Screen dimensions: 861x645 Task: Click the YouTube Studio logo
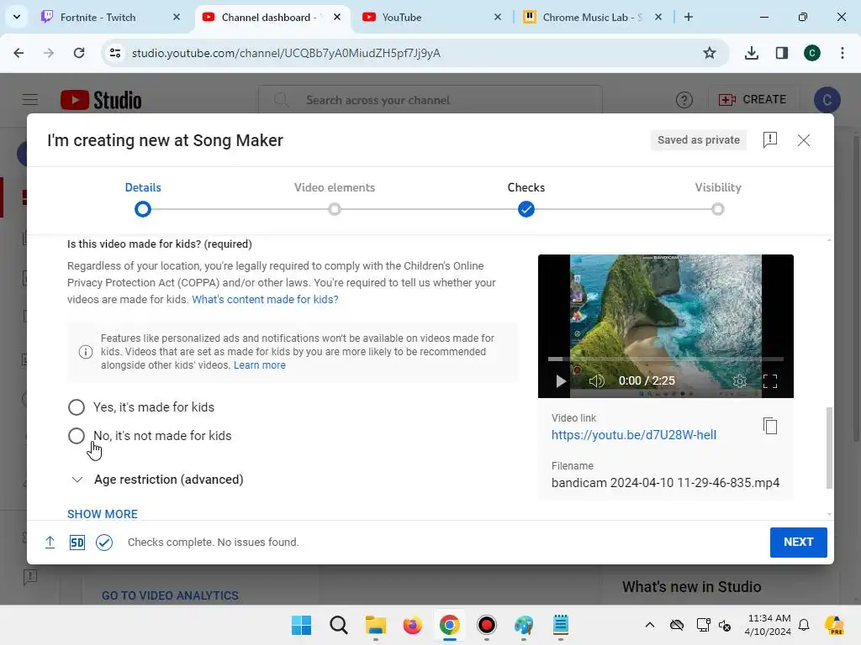pyautogui.click(x=101, y=100)
